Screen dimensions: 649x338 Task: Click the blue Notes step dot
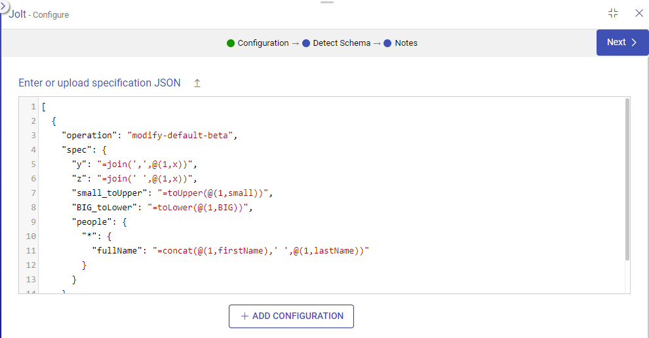387,43
